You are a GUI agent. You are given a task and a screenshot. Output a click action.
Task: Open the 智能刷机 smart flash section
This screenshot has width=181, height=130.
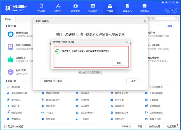tap(93, 8)
